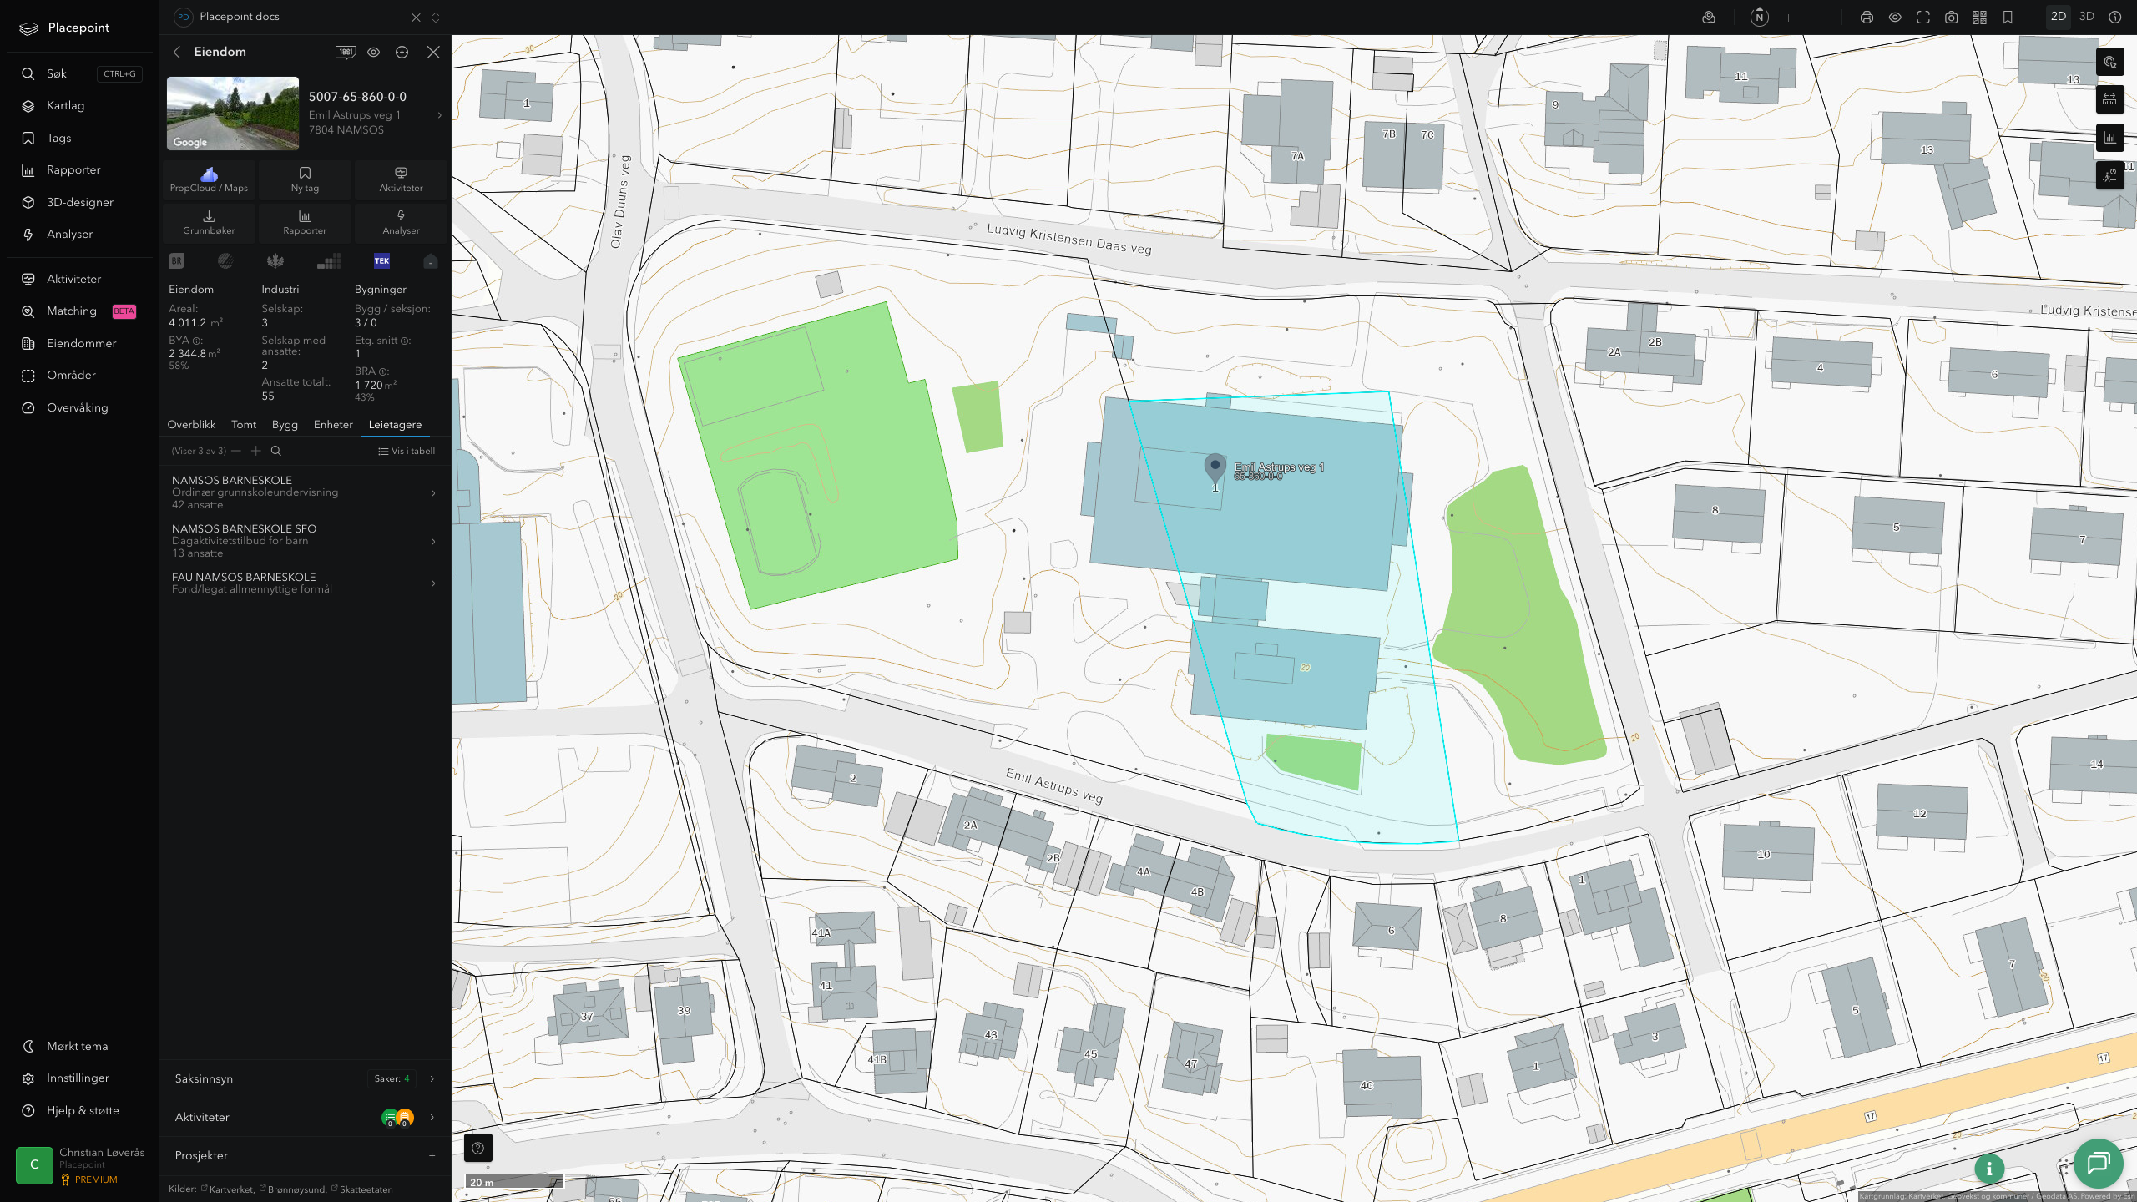Toggle Mørkt tema dark theme
Image resolution: width=2137 pixels, height=1202 pixels.
tap(77, 1046)
